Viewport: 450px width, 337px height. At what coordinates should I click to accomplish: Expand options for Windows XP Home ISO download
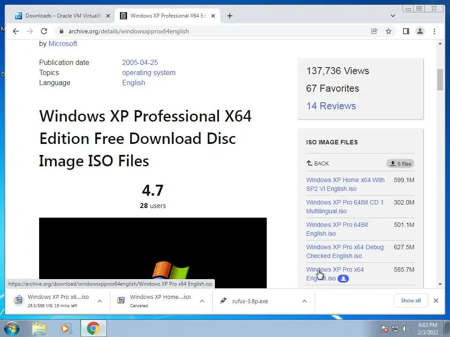tap(202, 301)
